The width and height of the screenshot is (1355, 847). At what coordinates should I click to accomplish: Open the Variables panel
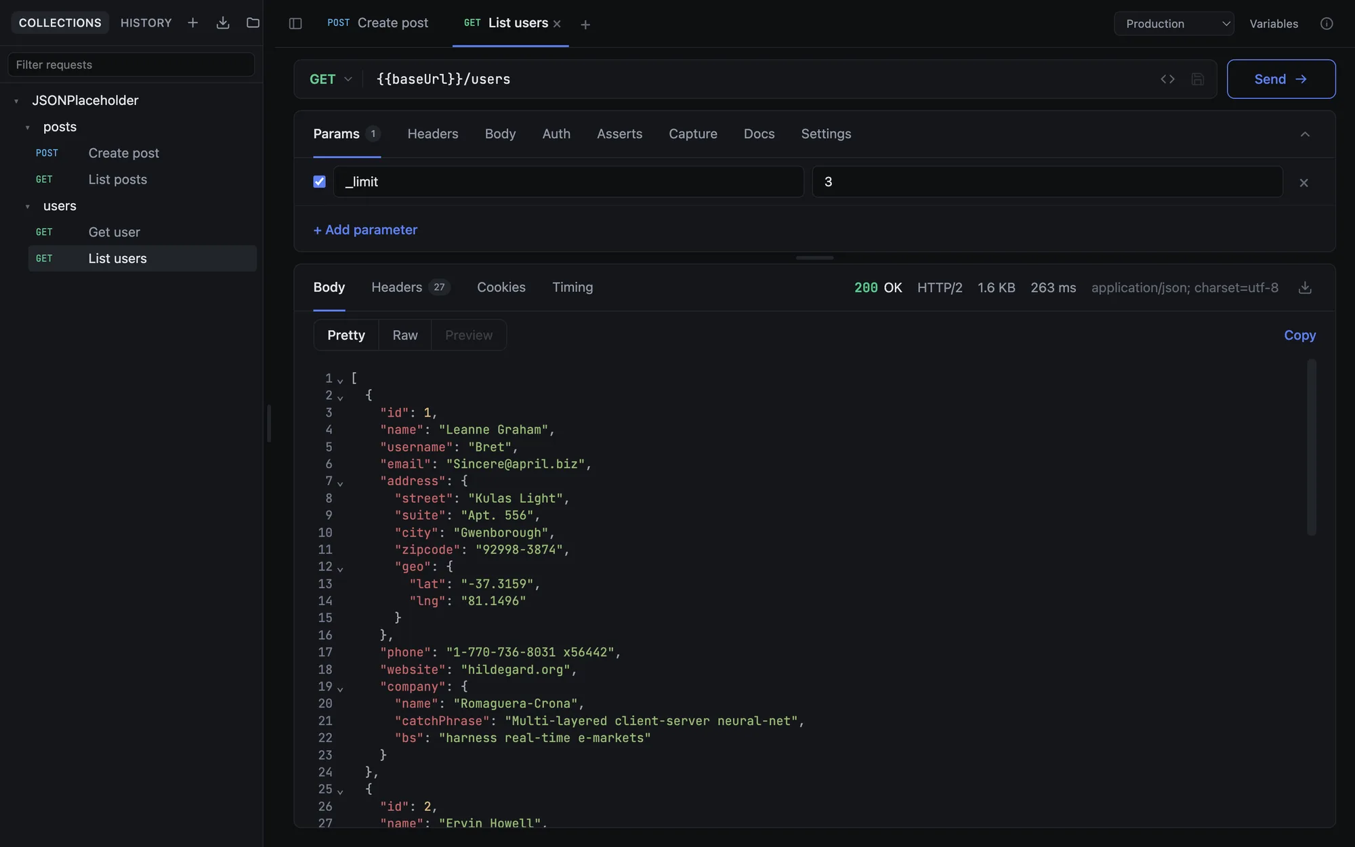[1274, 24]
